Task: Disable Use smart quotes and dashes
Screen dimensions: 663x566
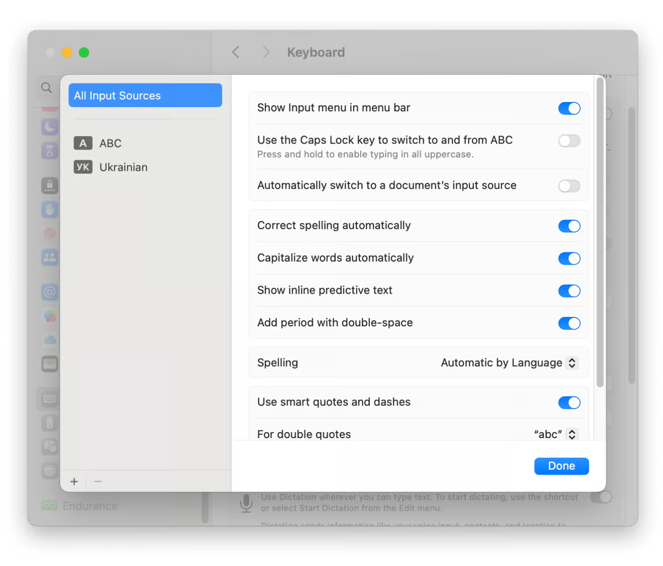Action: point(569,403)
